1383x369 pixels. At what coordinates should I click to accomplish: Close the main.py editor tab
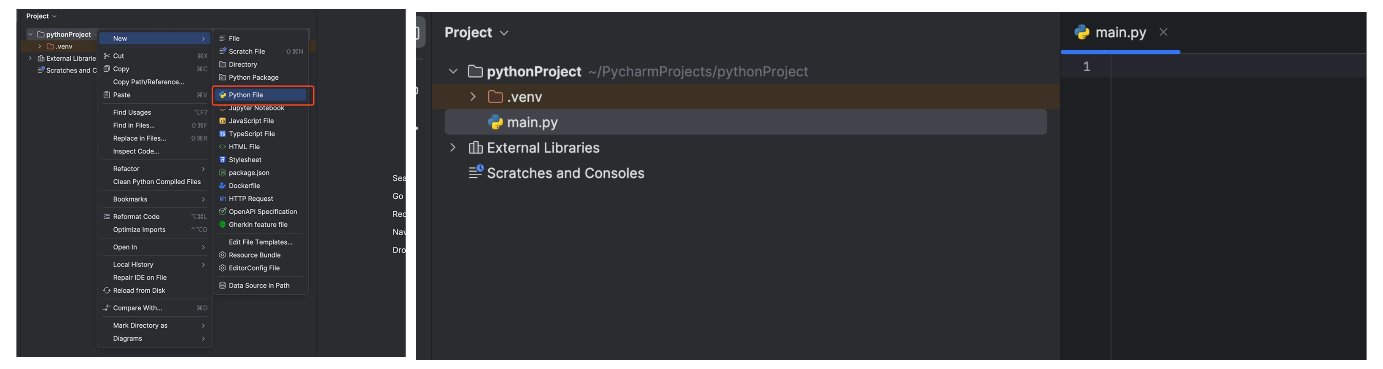coord(1163,32)
